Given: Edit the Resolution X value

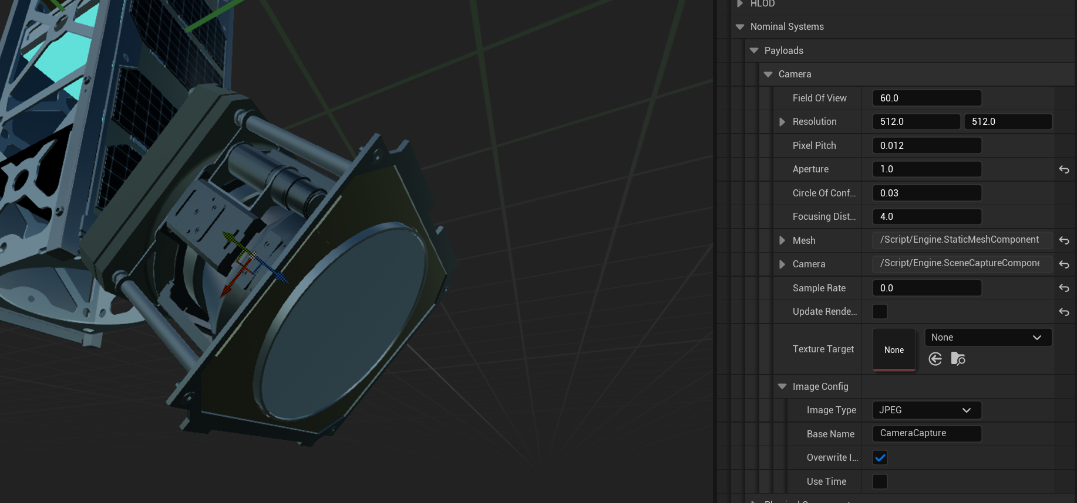Looking at the screenshot, I should pos(916,121).
